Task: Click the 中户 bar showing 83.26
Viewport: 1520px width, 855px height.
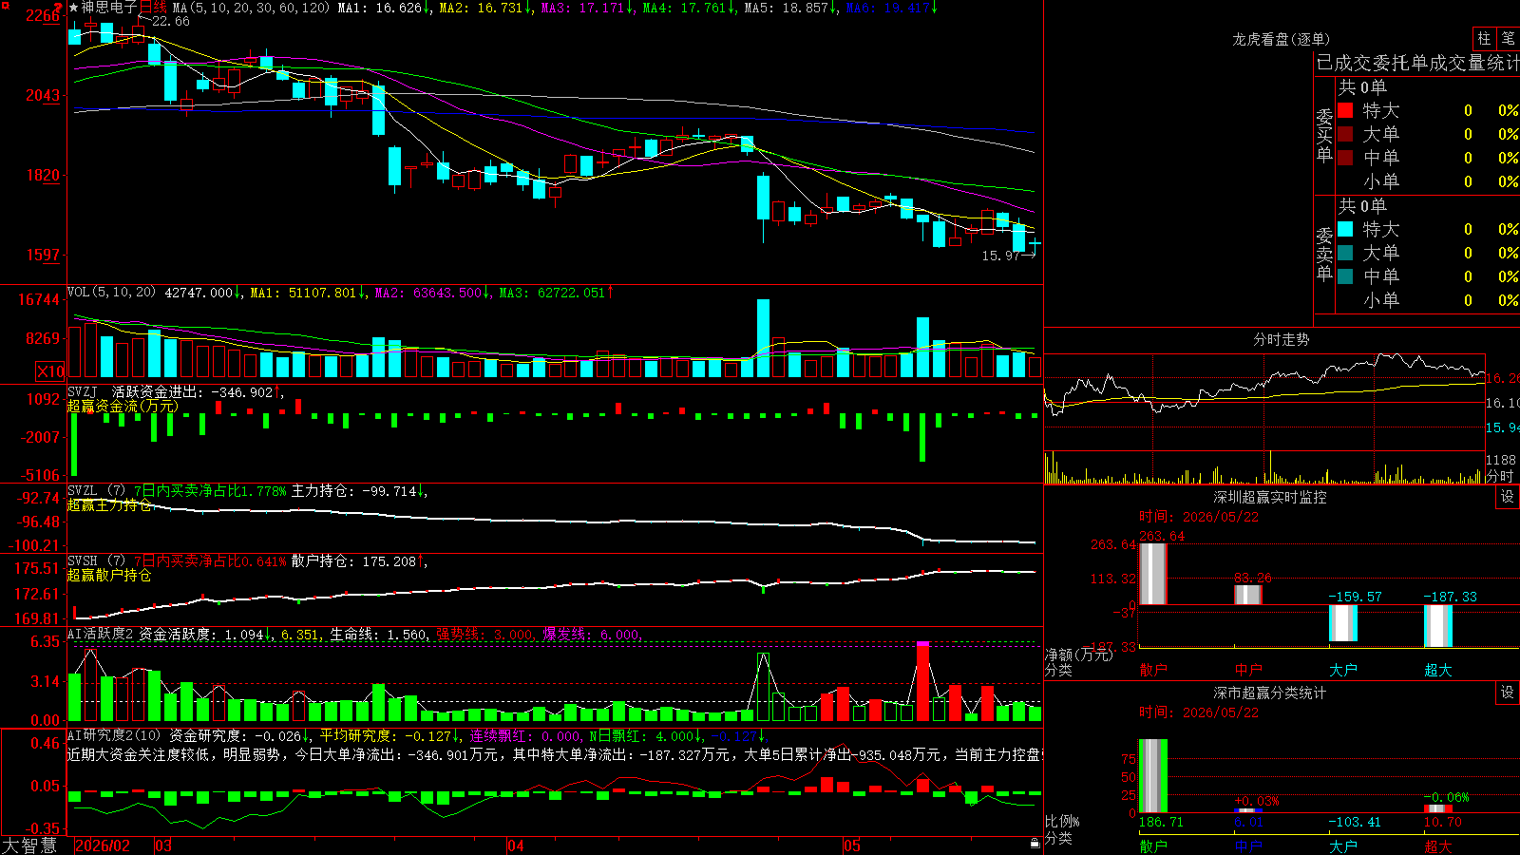Action: coord(1248,595)
